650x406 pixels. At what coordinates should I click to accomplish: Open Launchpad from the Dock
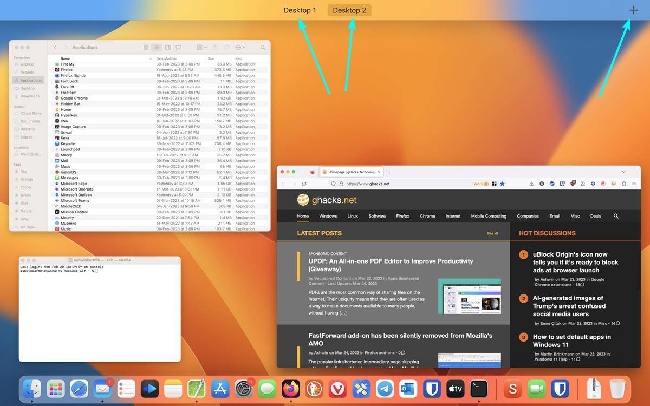tap(56, 389)
